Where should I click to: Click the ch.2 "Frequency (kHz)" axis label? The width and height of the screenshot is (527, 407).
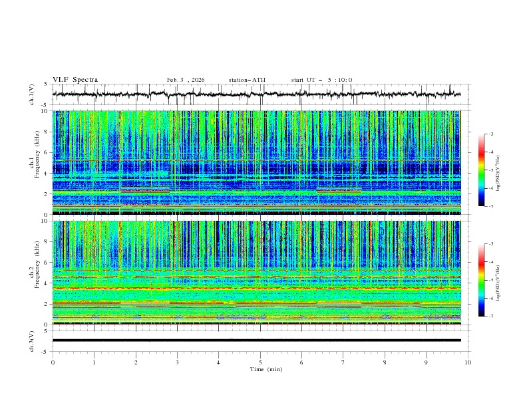point(37,264)
